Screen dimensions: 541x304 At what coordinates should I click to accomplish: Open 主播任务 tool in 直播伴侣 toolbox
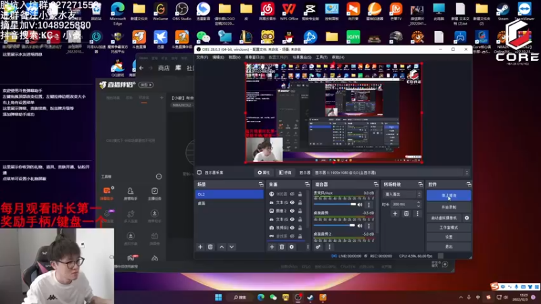[x=154, y=193]
